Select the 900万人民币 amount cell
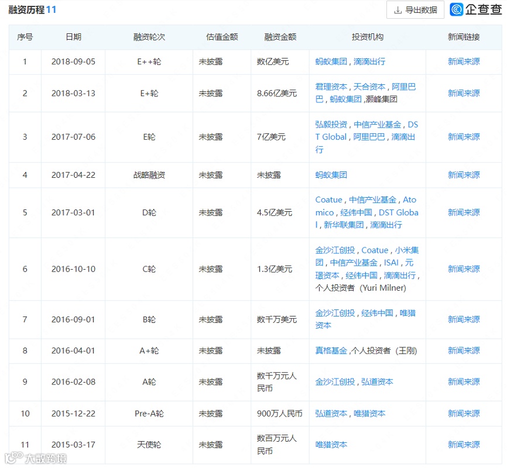The width and height of the screenshot is (507, 468). pyautogui.click(x=280, y=414)
